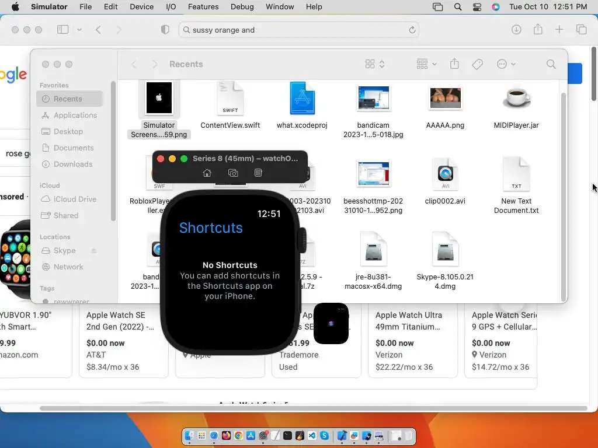Select ContentView.swift file

230,106
